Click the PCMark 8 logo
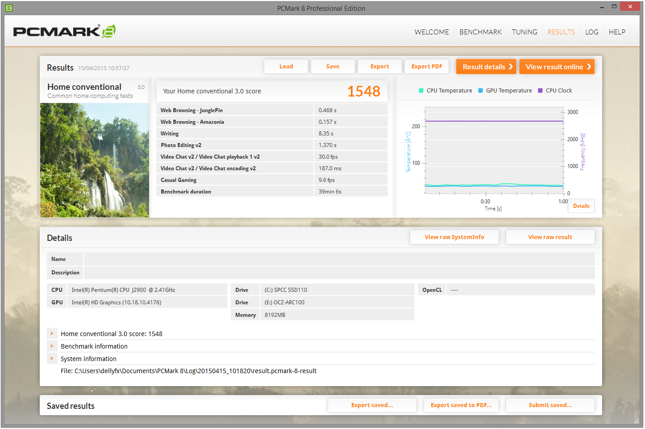The height and width of the screenshot is (429, 645). 64,31
